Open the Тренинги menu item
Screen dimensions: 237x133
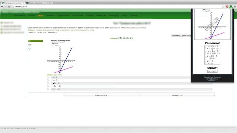[50, 16]
